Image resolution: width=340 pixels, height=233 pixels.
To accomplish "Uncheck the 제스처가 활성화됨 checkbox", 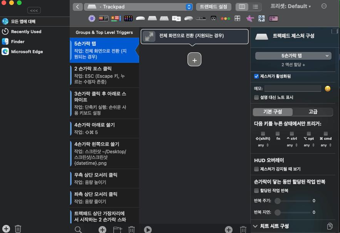I will (256, 76).
